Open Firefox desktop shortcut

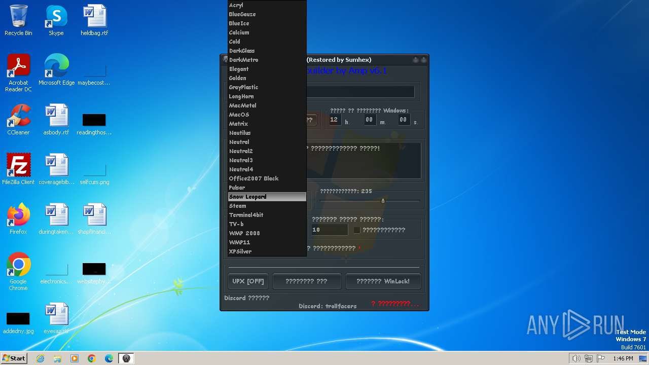[18, 219]
